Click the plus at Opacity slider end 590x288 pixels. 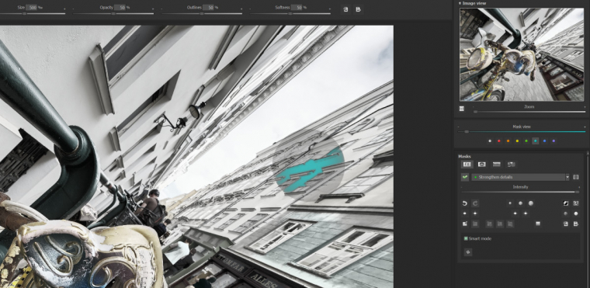153,9
